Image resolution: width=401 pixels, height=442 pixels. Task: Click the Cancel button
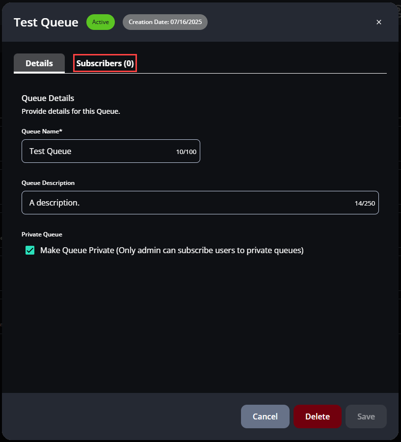[x=265, y=416]
